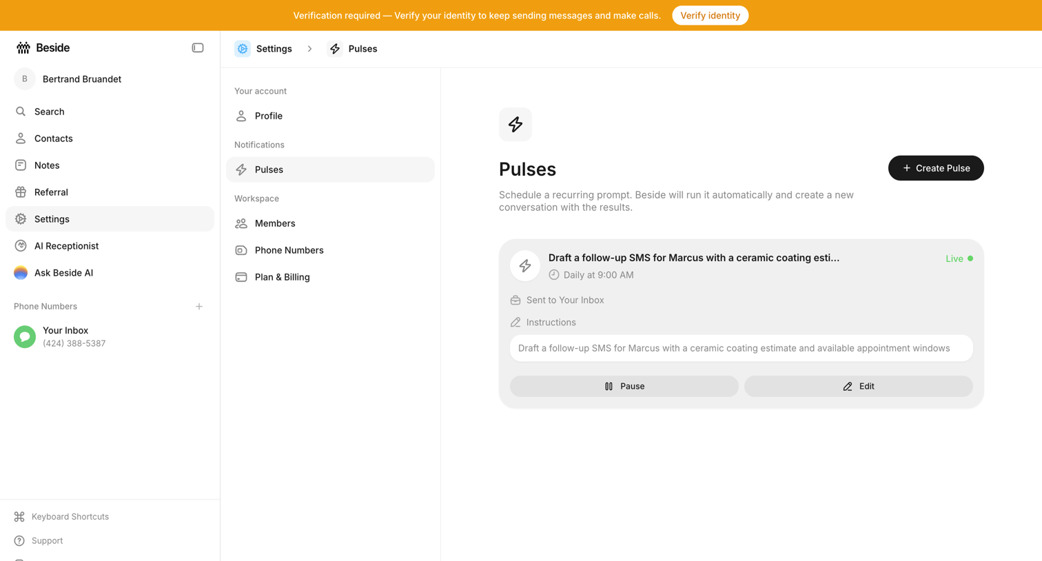Click the breadcrumb chevron after Settings
The width and height of the screenshot is (1042, 561).
[310, 49]
